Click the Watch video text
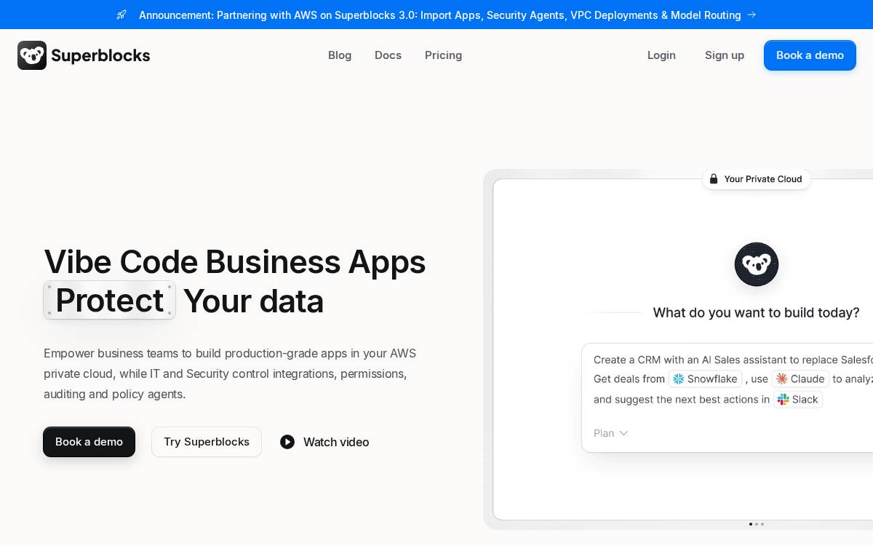 click(336, 442)
